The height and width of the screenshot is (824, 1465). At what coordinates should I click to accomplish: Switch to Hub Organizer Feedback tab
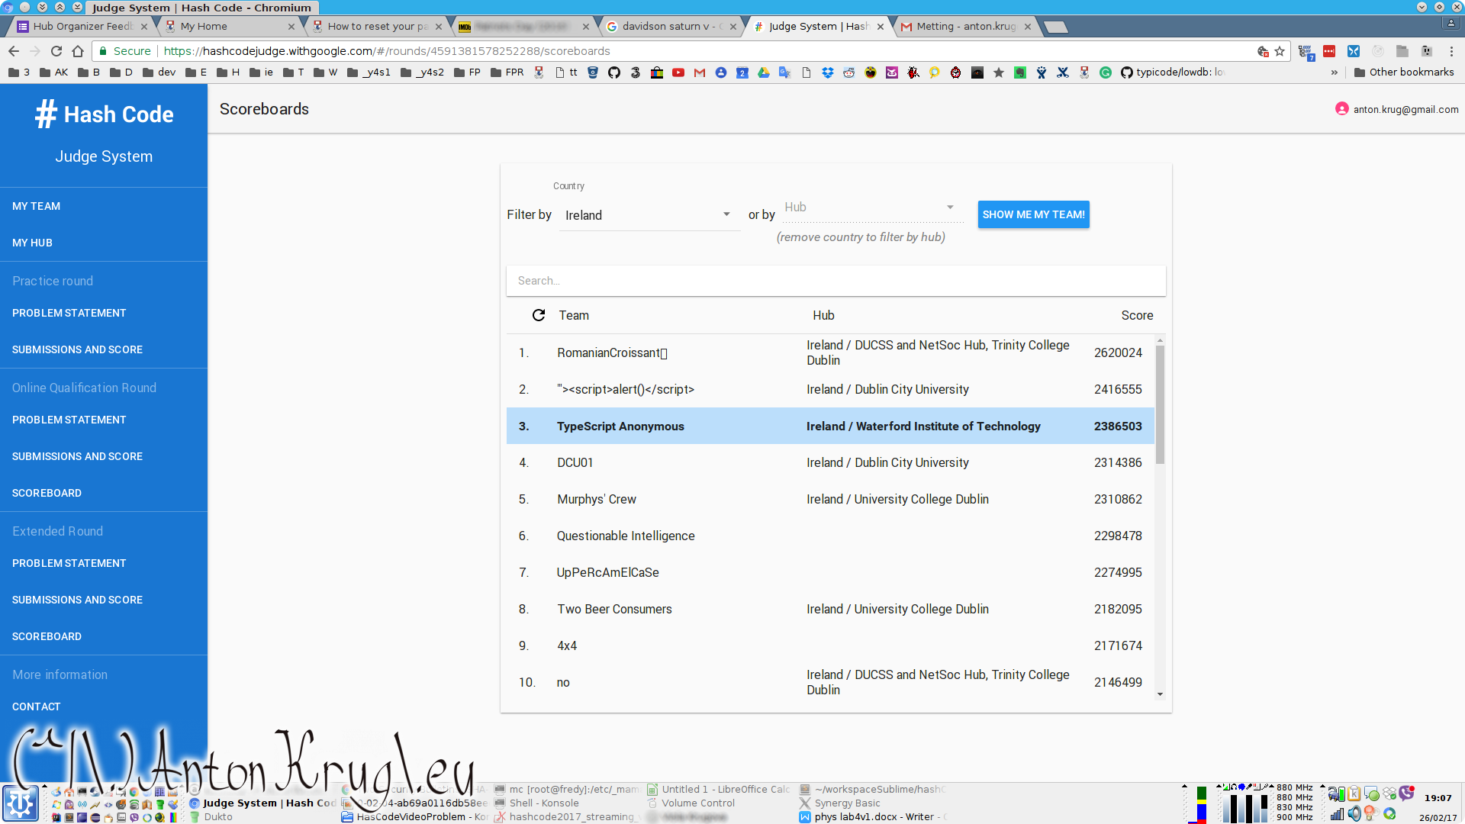tap(82, 26)
